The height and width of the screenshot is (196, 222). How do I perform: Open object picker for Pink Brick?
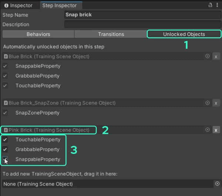pyautogui.click(x=208, y=130)
